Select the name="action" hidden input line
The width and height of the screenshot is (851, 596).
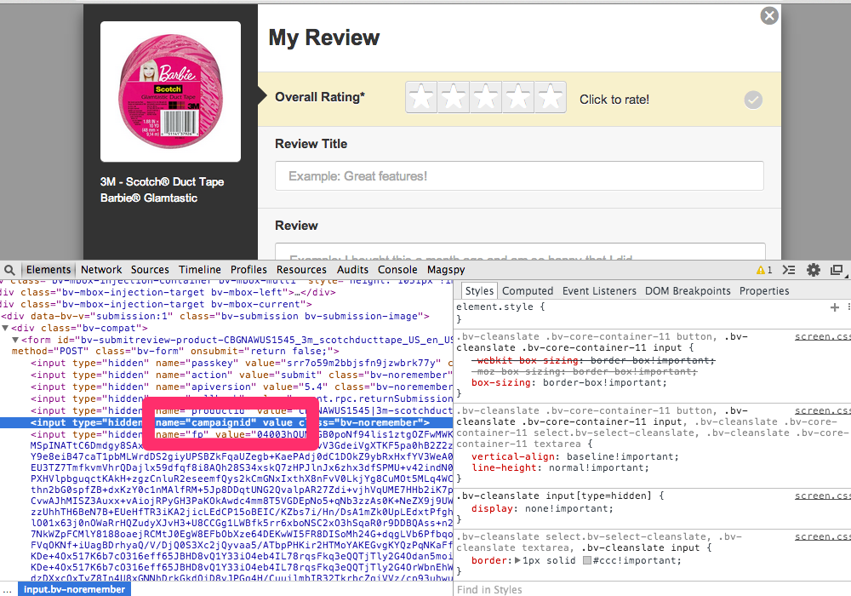coord(242,375)
